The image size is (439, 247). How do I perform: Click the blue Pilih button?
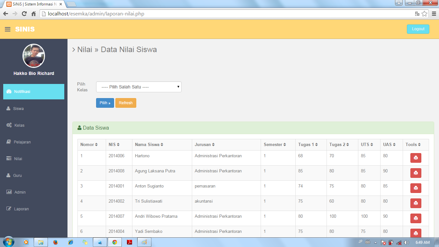pos(105,103)
